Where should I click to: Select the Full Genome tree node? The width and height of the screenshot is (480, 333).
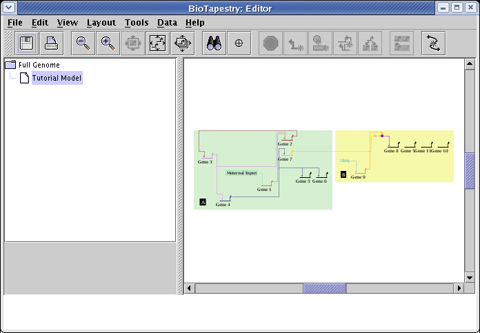pyautogui.click(x=39, y=65)
